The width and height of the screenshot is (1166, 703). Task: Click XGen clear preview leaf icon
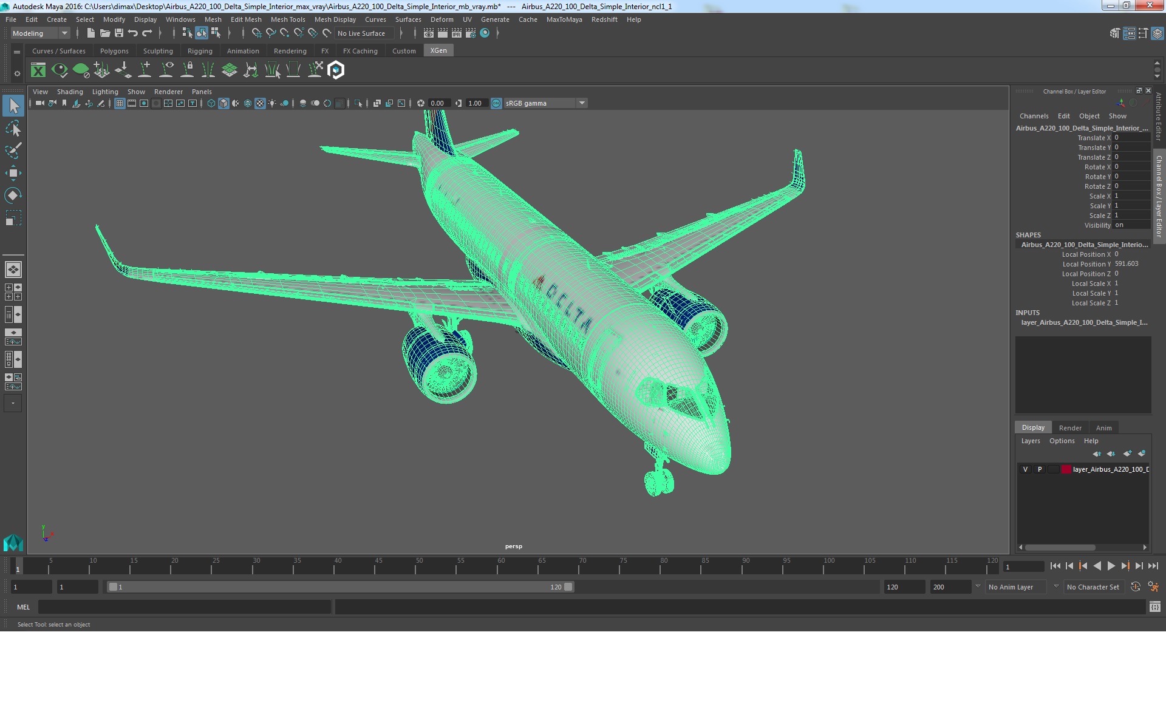pos(81,70)
